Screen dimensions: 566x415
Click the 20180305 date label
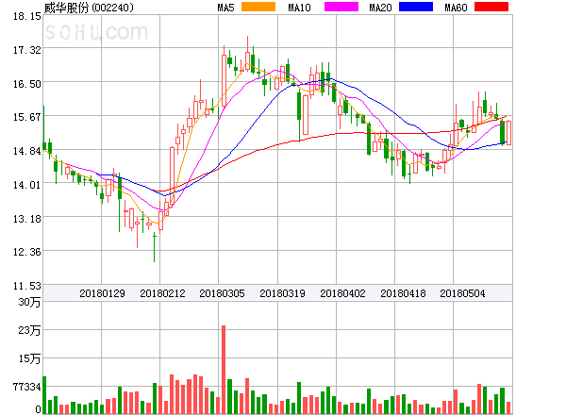[x=222, y=293]
